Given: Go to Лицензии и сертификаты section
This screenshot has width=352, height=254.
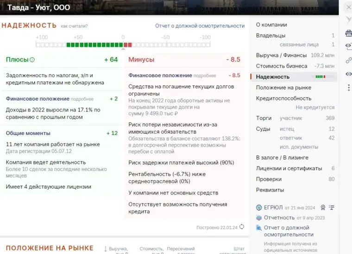Looking at the screenshot, I should click(x=289, y=168).
